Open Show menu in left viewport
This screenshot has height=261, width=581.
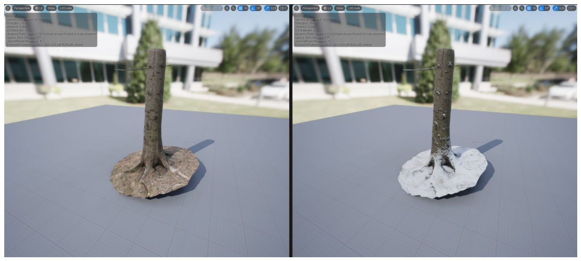[51, 8]
